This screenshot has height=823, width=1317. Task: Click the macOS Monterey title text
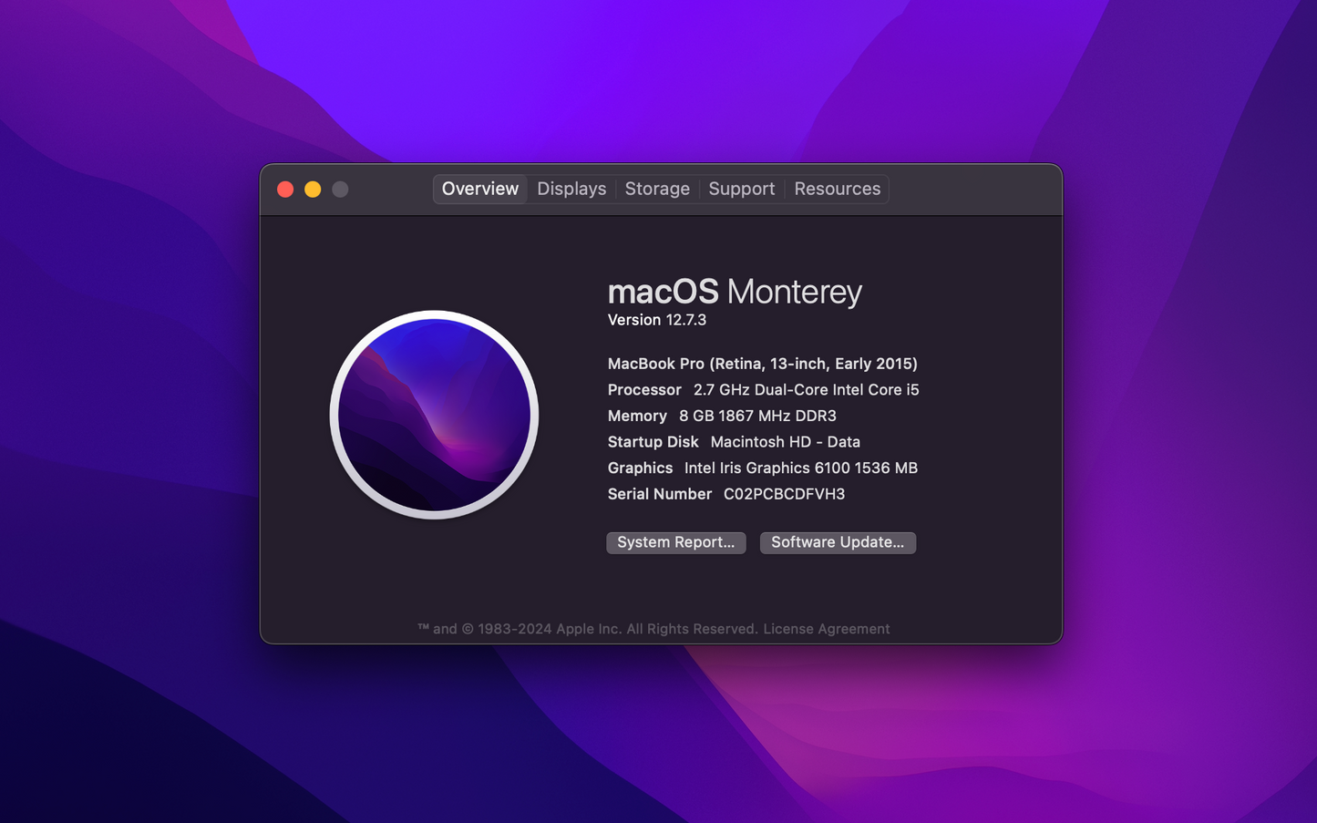coord(735,292)
